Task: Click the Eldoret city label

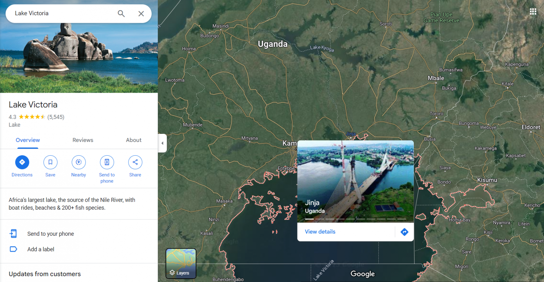Action: tap(531, 127)
